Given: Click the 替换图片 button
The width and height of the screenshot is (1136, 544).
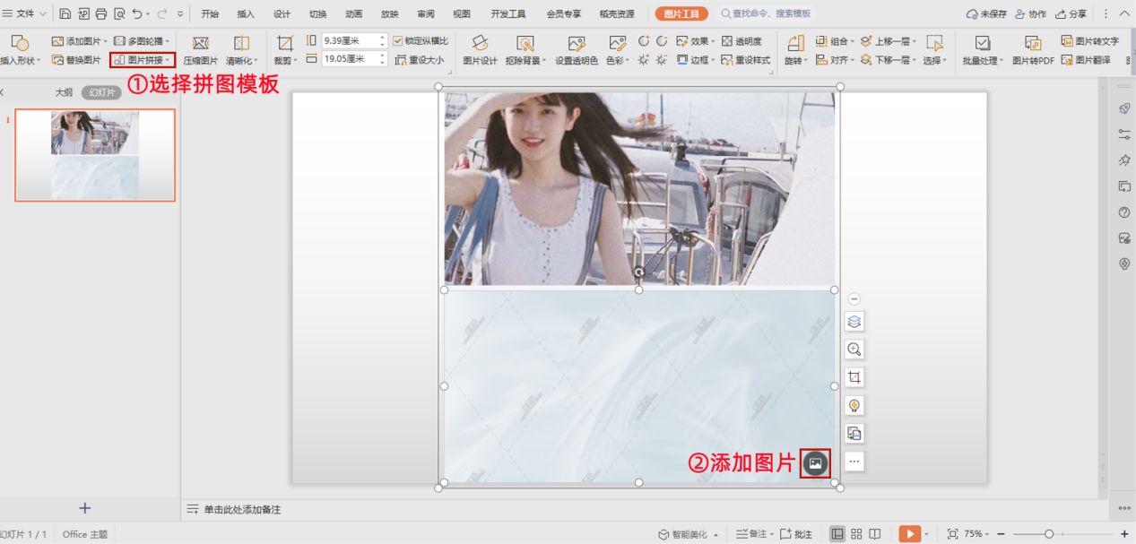Looking at the screenshot, I should (x=77, y=60).
